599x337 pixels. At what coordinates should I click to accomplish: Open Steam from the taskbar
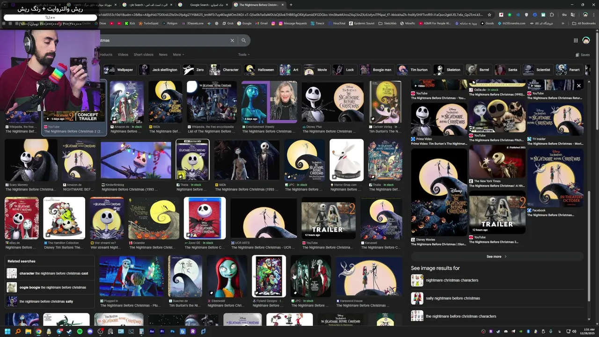click(x=69, y=331)
